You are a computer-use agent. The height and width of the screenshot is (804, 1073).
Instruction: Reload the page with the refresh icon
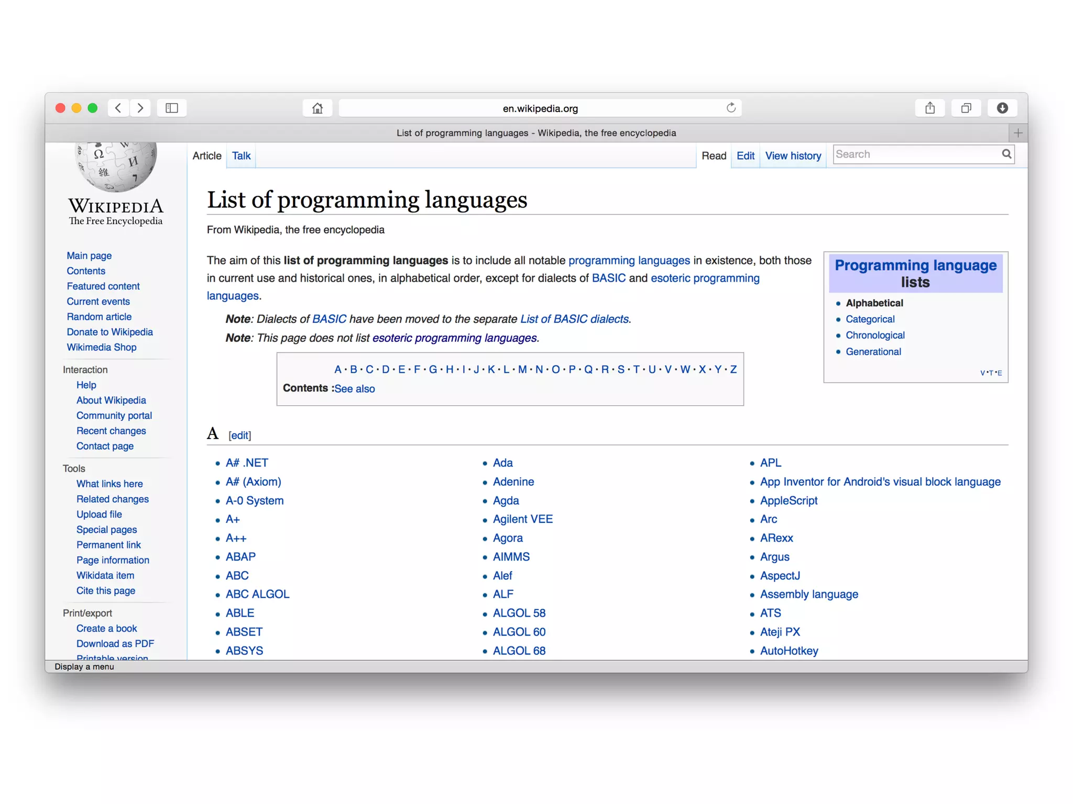[731, 108]
